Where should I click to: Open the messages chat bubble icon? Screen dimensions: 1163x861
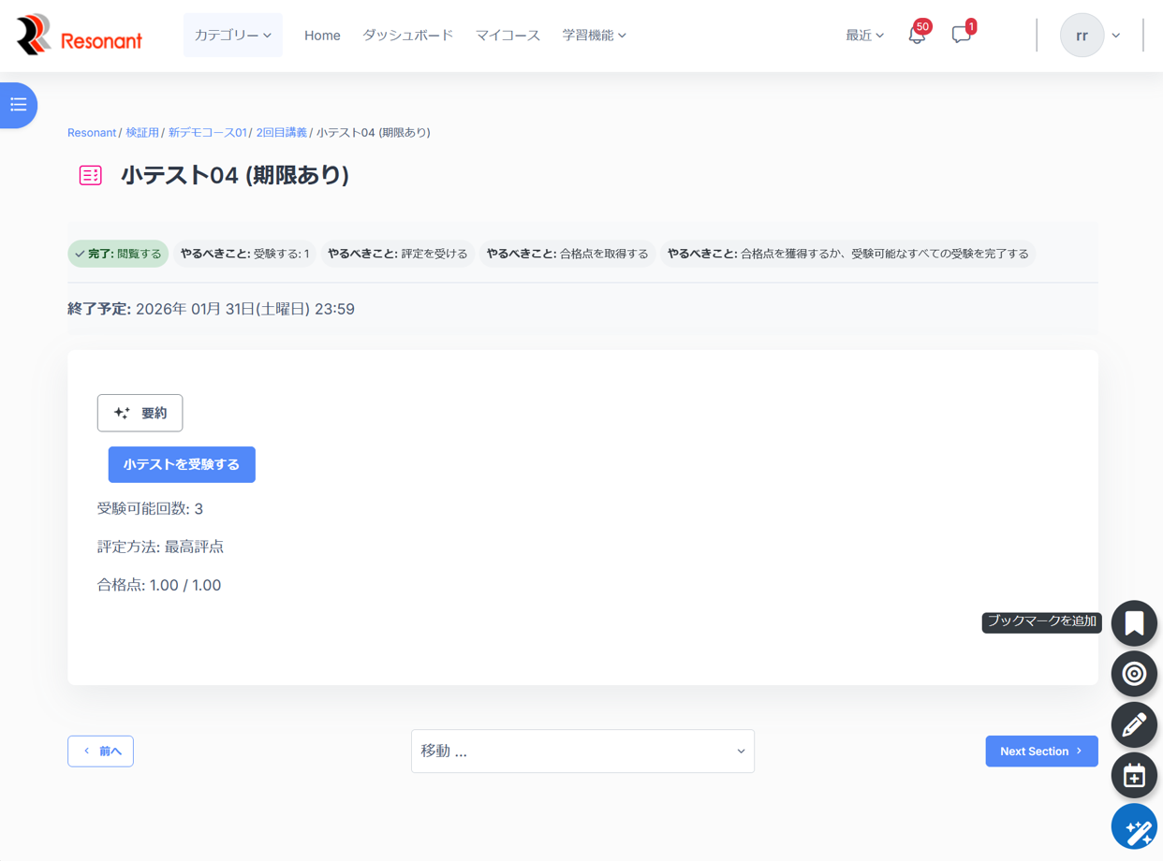[961, 36]
